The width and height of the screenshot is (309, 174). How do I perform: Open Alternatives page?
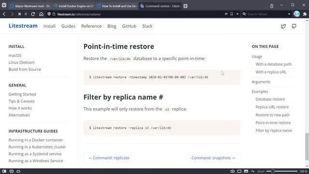(x=19, y=115)
